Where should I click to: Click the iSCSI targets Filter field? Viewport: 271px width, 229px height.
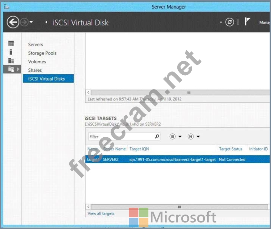[124, 136]
